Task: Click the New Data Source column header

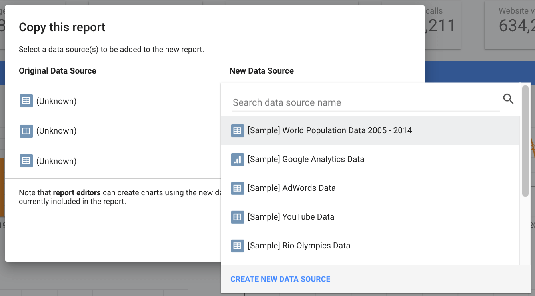Action: click(262, 71)
